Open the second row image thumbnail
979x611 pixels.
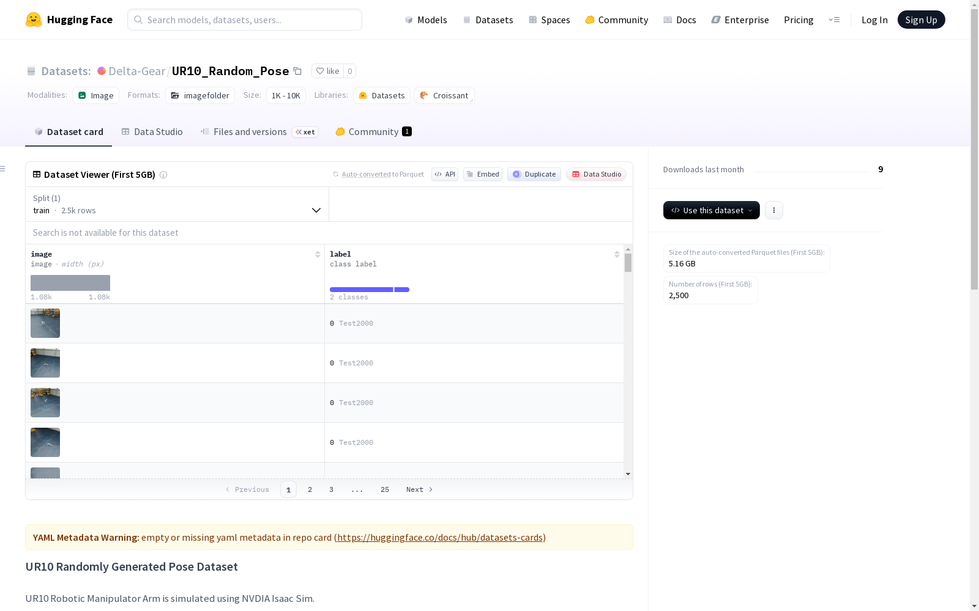pyautogui.click(x=45, y=363)
